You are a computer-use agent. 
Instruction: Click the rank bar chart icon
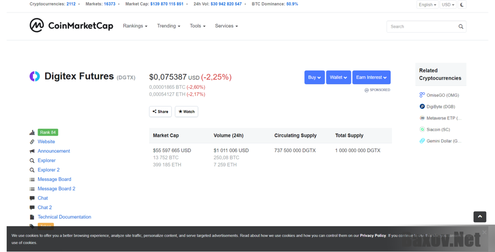pos(32,132)
